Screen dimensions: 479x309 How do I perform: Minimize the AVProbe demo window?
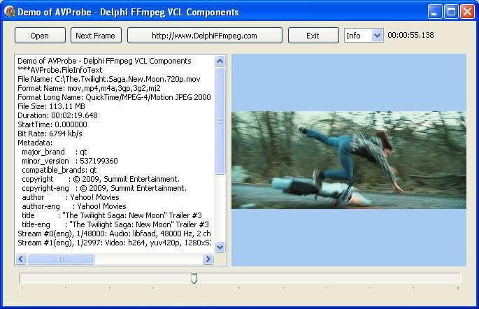[434, 12]
